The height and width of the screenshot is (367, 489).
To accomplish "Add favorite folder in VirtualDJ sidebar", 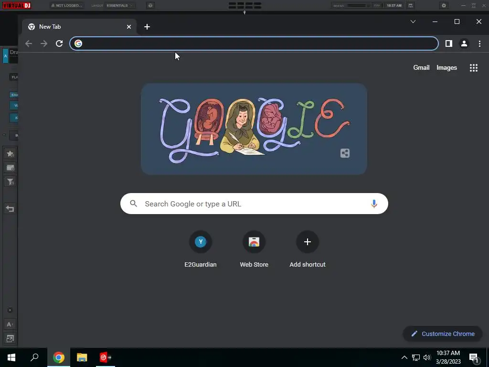I will (x=10, y=153).
